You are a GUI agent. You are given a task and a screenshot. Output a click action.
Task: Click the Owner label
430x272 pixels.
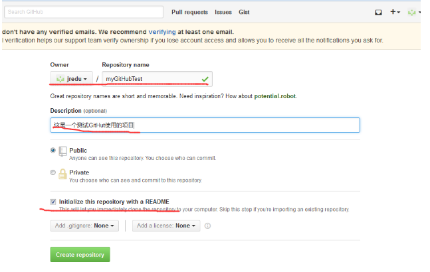click(x=60, y=65)
